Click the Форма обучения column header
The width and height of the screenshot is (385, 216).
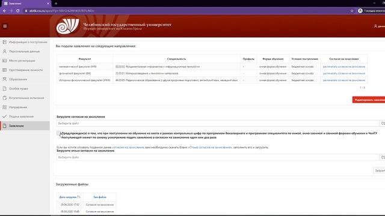coord(273,59)
